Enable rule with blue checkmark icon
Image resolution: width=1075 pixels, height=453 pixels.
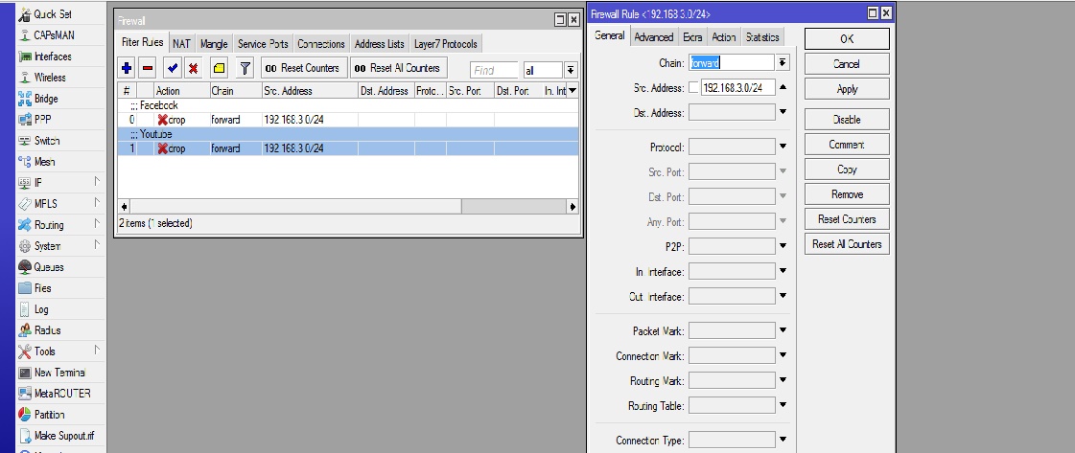[172, 68]
